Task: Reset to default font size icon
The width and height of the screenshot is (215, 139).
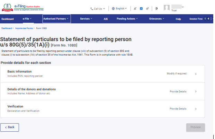Action: [141, 8]
